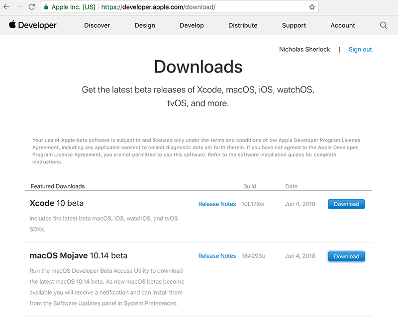This screenshot has height=317, width=398.
Task: Click the macOS Mojave row date Jun 4, 2018
Action: pyautogui.click(x=300, y=256)
